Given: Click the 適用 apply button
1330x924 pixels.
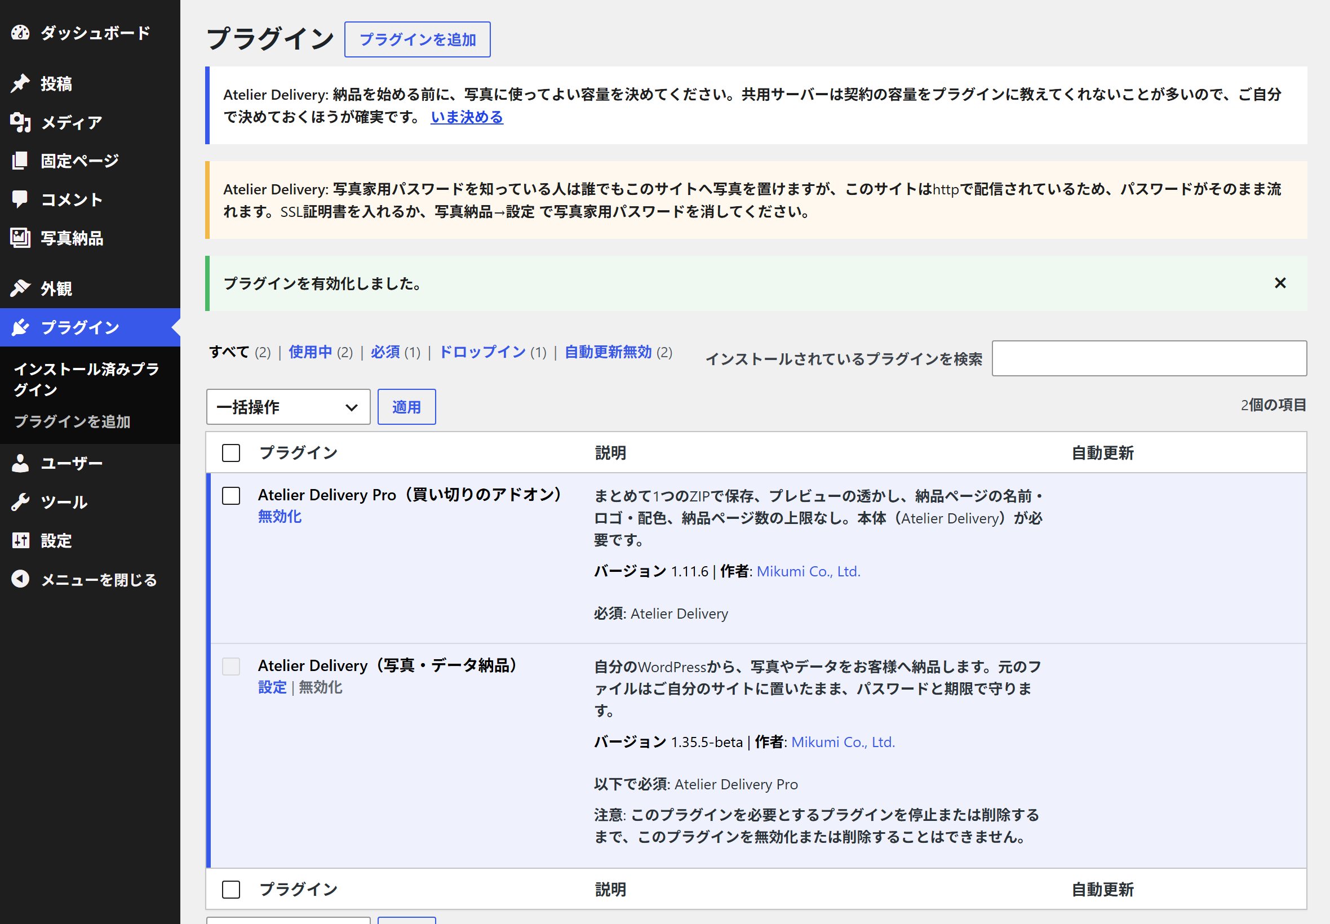Looking at the screenshot, I should click(x=406, y=407).
